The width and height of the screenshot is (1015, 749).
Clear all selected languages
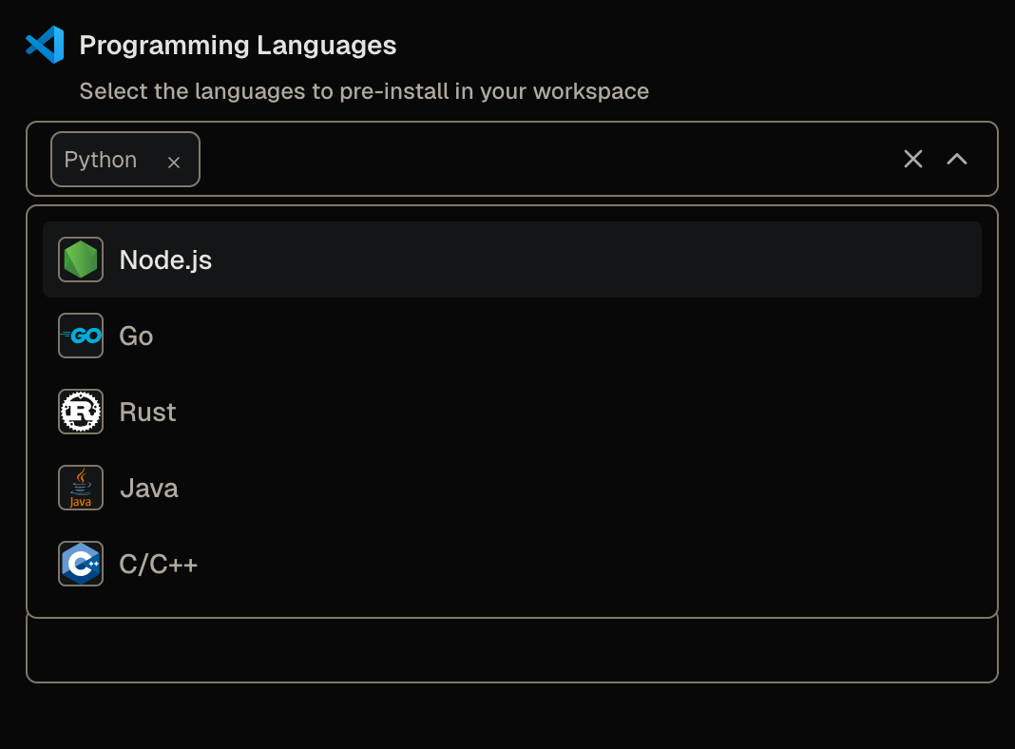click(912, 159)
